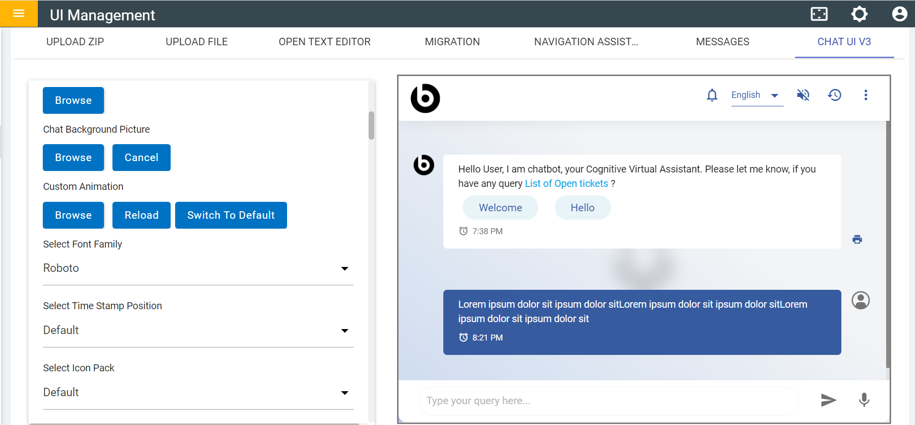915x425 pixels.
Task: Open the English language dropdown
Action: (756, 95)
